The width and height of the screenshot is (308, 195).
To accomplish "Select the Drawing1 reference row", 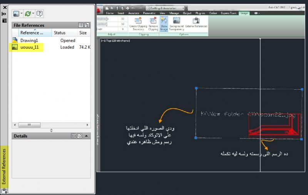I will tap(51, 40).
